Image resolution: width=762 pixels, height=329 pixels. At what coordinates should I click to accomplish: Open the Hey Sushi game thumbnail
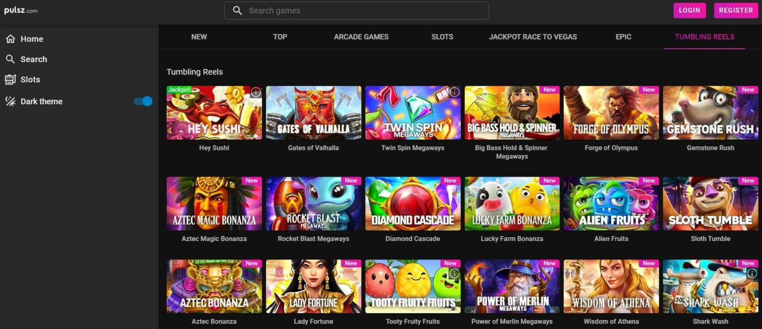click(x=214, y=113)
